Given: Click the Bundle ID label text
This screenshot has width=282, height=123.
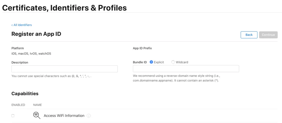Looking at the screenshot, I should click(x=140, y=62).
